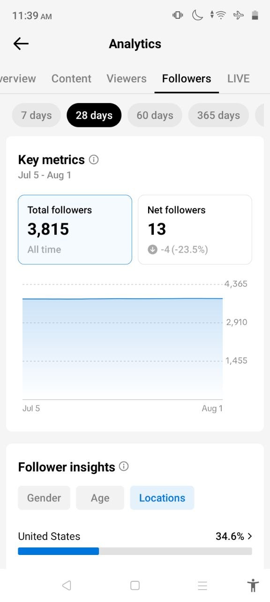Expand United States chevron at 34.6%

(250, 536)
